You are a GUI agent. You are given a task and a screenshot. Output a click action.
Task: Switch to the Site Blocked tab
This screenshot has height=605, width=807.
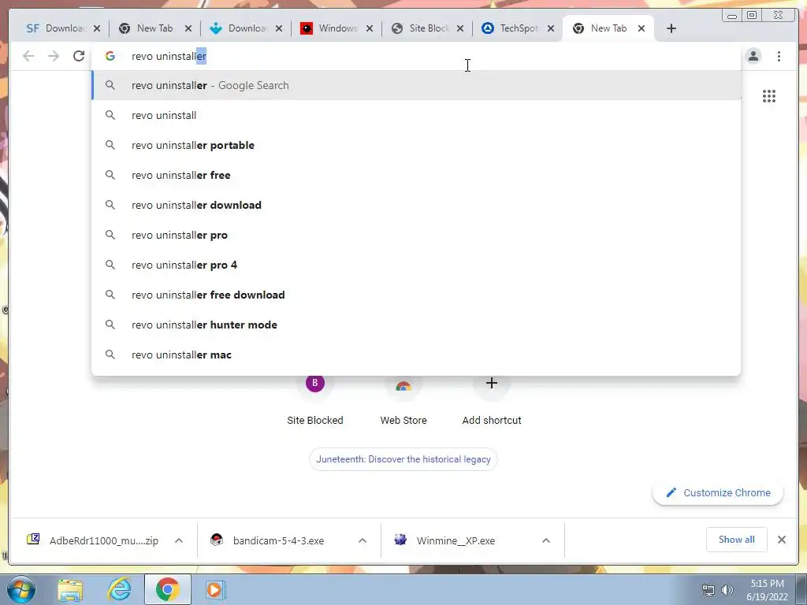pyautogui.click(x=427, y=28)
